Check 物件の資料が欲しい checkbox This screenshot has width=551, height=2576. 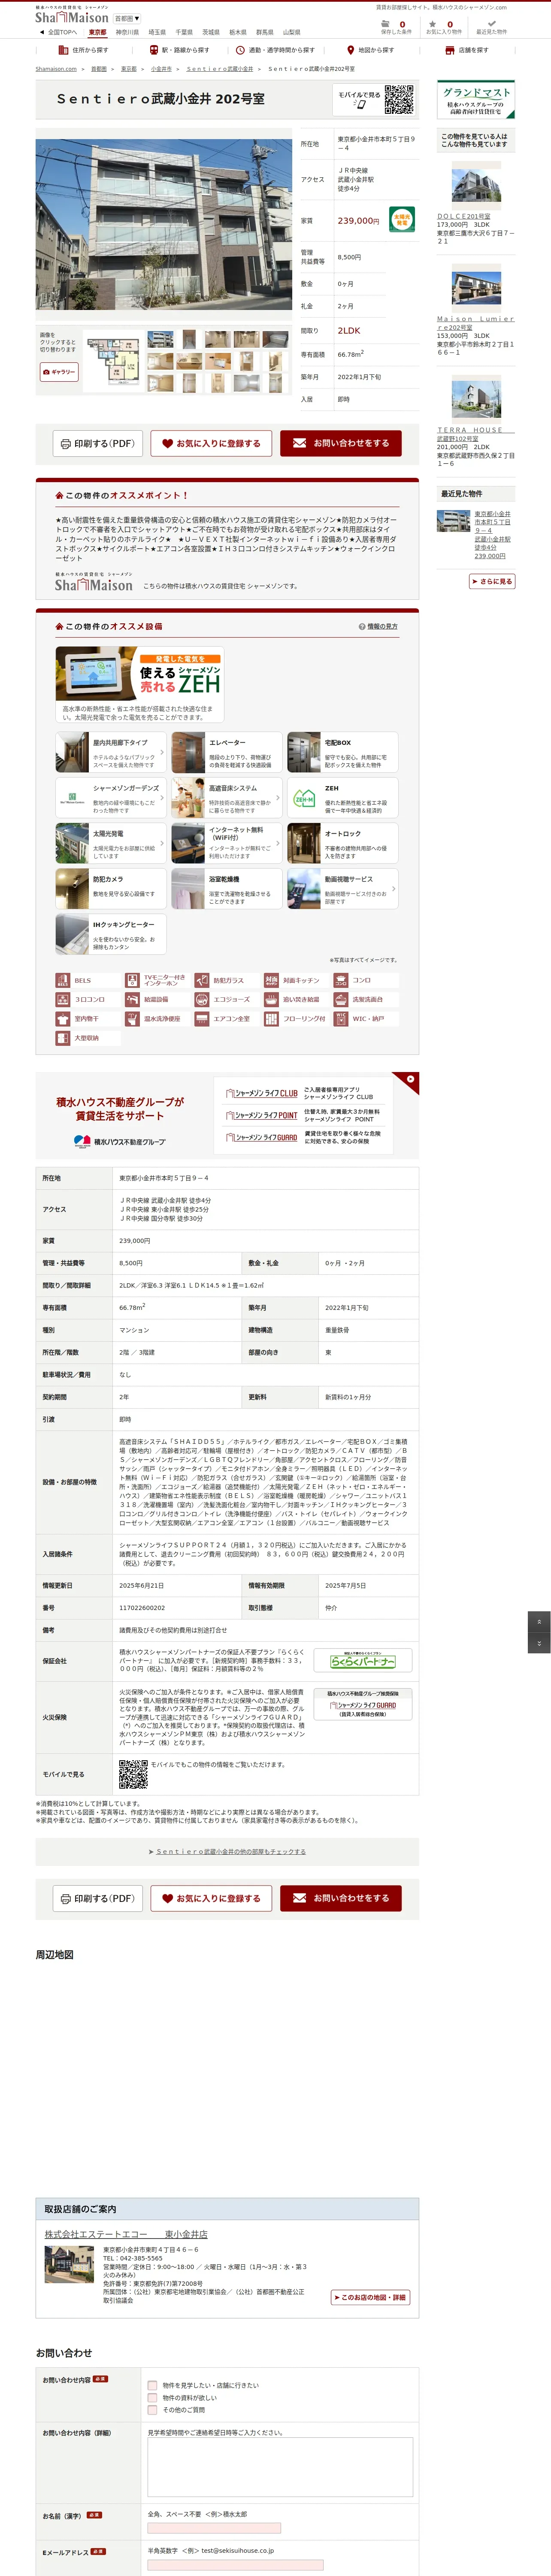[x=153, y=2397]
